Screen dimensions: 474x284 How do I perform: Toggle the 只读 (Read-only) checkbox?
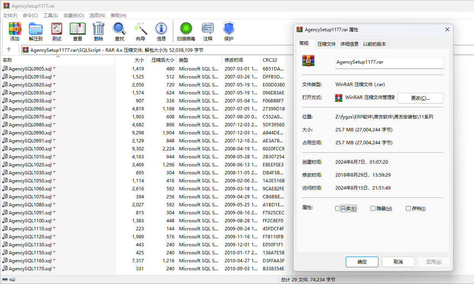click(x=337, y=208)
